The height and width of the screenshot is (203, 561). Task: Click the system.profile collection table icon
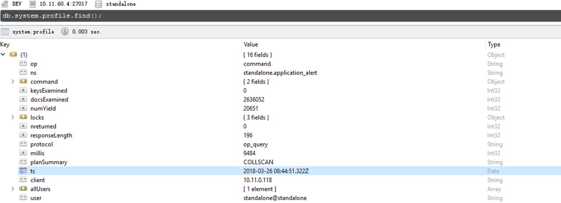(x=5, y=32)
